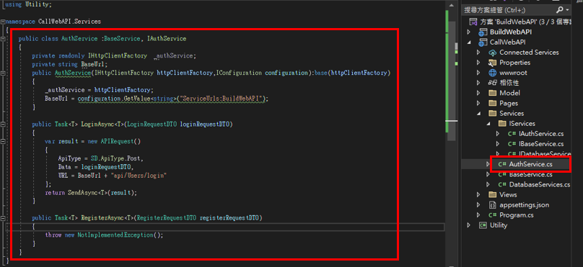Expand the Utility project arrow
Screen dimensions: 583x267
tap(468, 225)
